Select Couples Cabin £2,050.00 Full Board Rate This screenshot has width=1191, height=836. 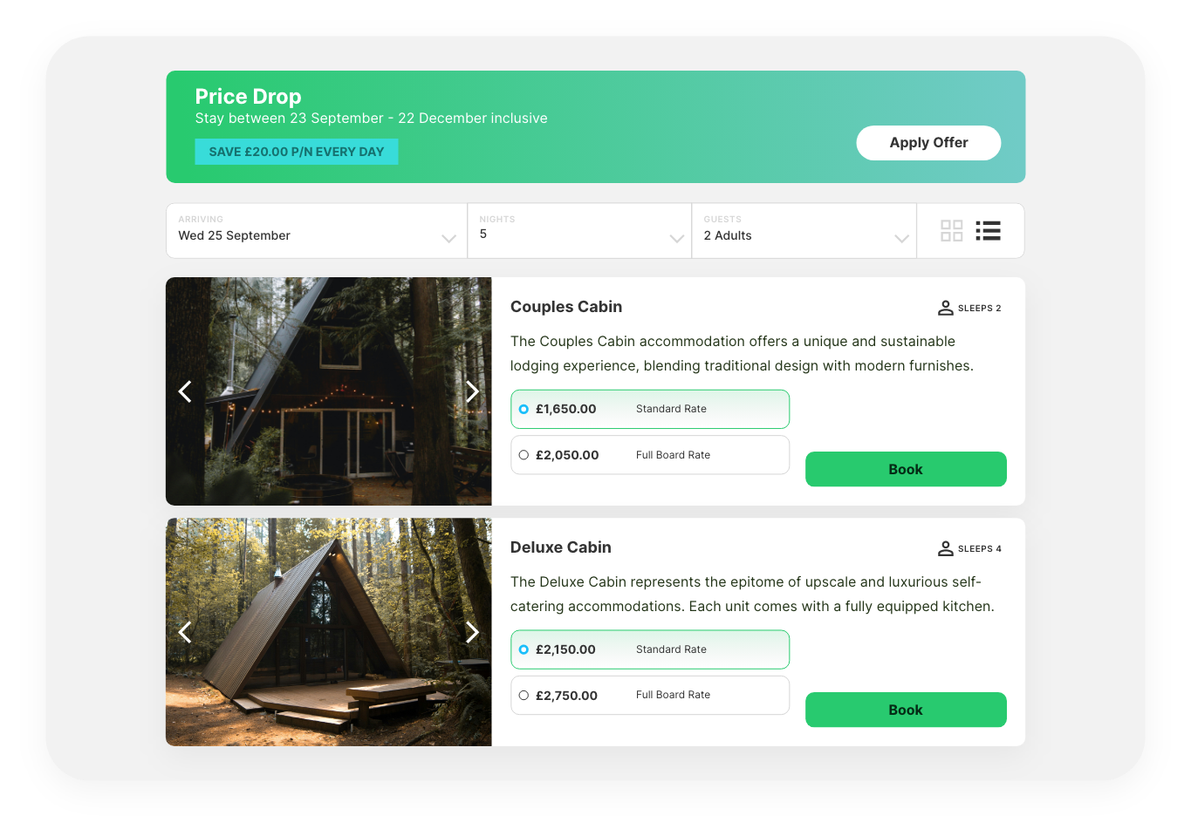click(x=650, y=455)
